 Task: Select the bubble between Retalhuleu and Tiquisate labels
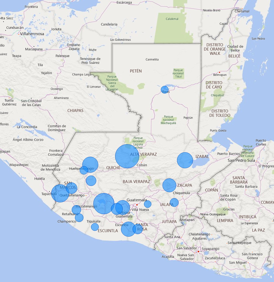[79, 218]
